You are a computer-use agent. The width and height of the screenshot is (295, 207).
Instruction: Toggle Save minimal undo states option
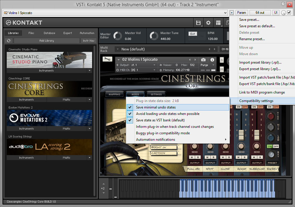(156, 107)
